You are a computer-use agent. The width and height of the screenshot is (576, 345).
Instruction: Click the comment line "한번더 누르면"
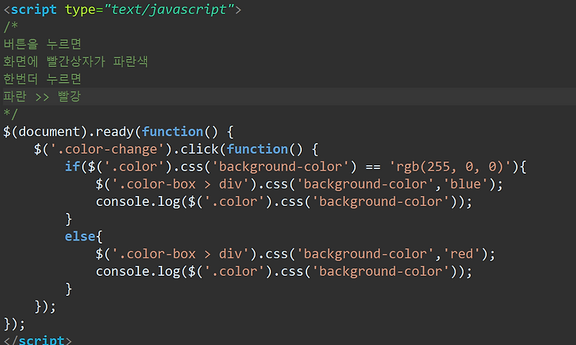point(42,79)
